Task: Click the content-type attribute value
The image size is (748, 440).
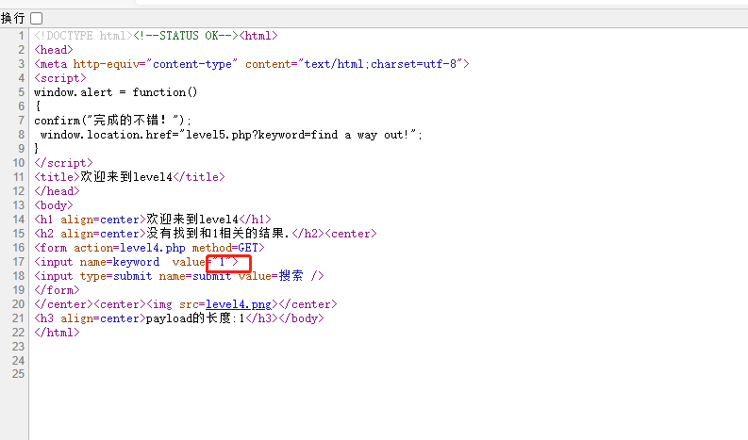Action: coord(192,64)
